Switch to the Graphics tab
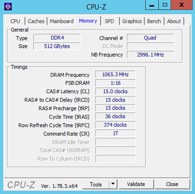This screenshot has height=194, width=195. tap(132, 21)
